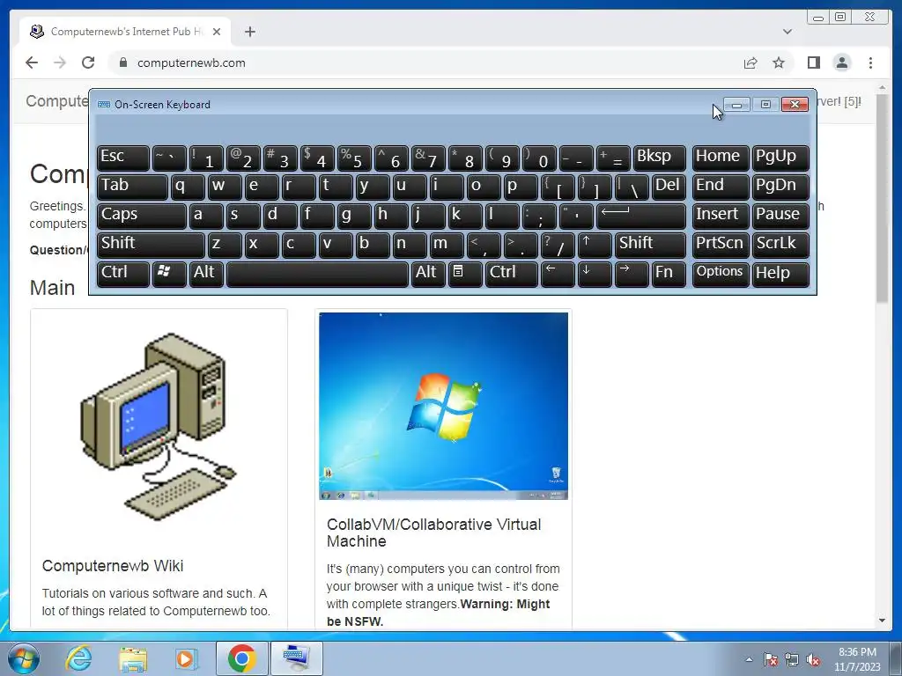Image resolution: width=902 pixels, height=676 pixels.
Task: Bookmark page with star icon
Action: click(x=779, y=62)
